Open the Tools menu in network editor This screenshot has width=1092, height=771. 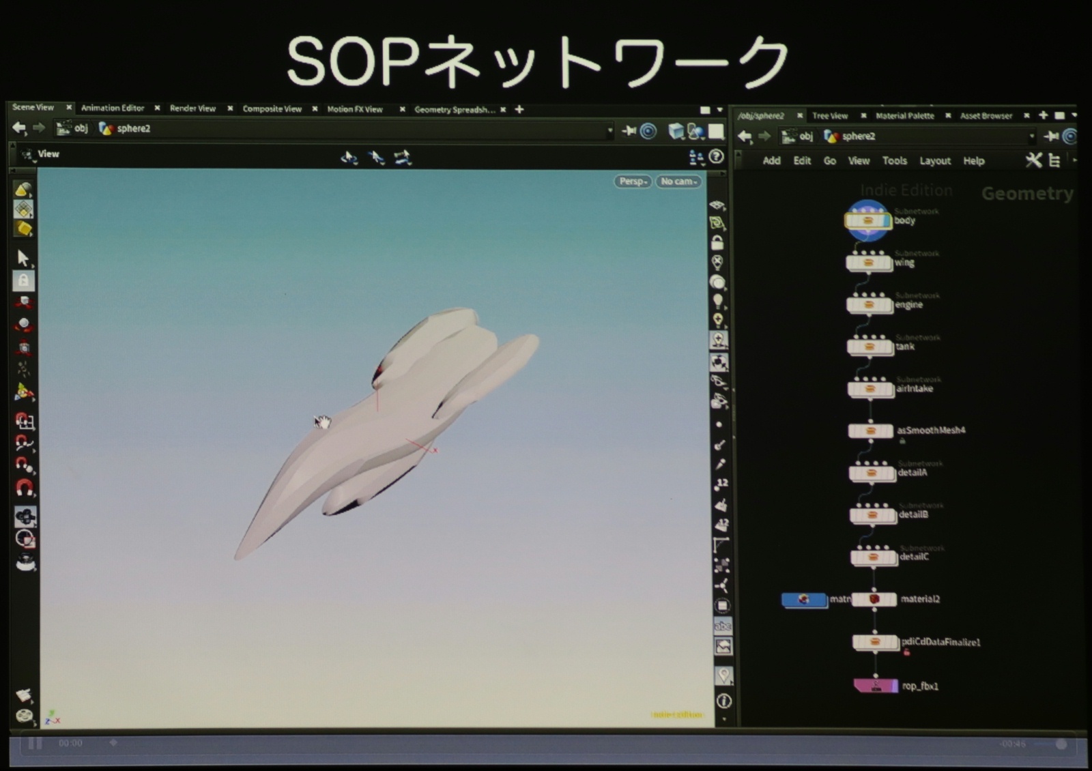[894, 161]
